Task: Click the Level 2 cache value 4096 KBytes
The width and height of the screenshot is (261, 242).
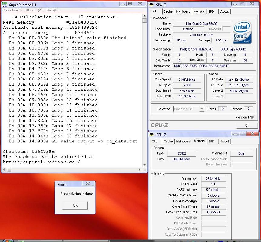Action: [239, 91]
